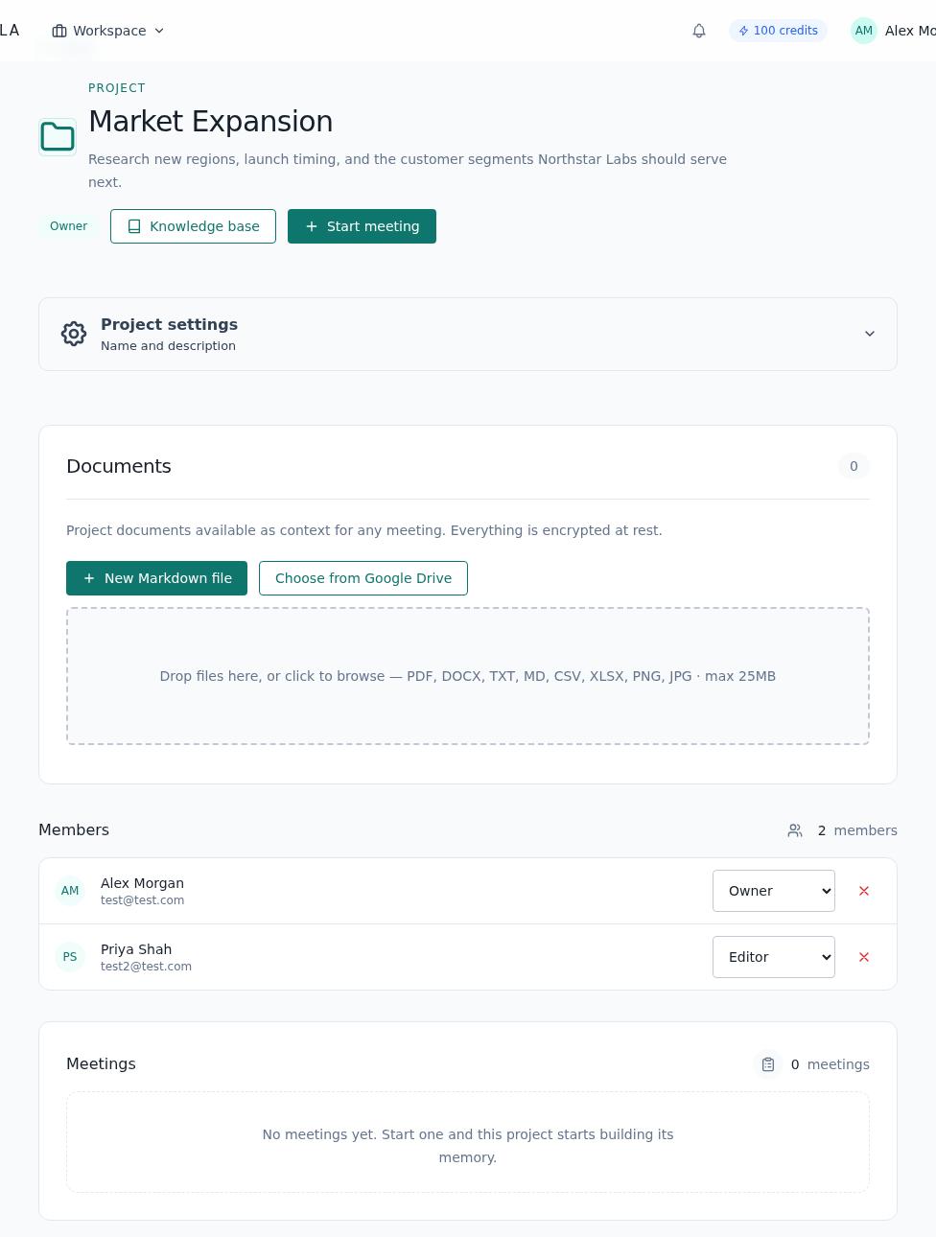Click the meetings clipboard icon

pos(768,1064)
